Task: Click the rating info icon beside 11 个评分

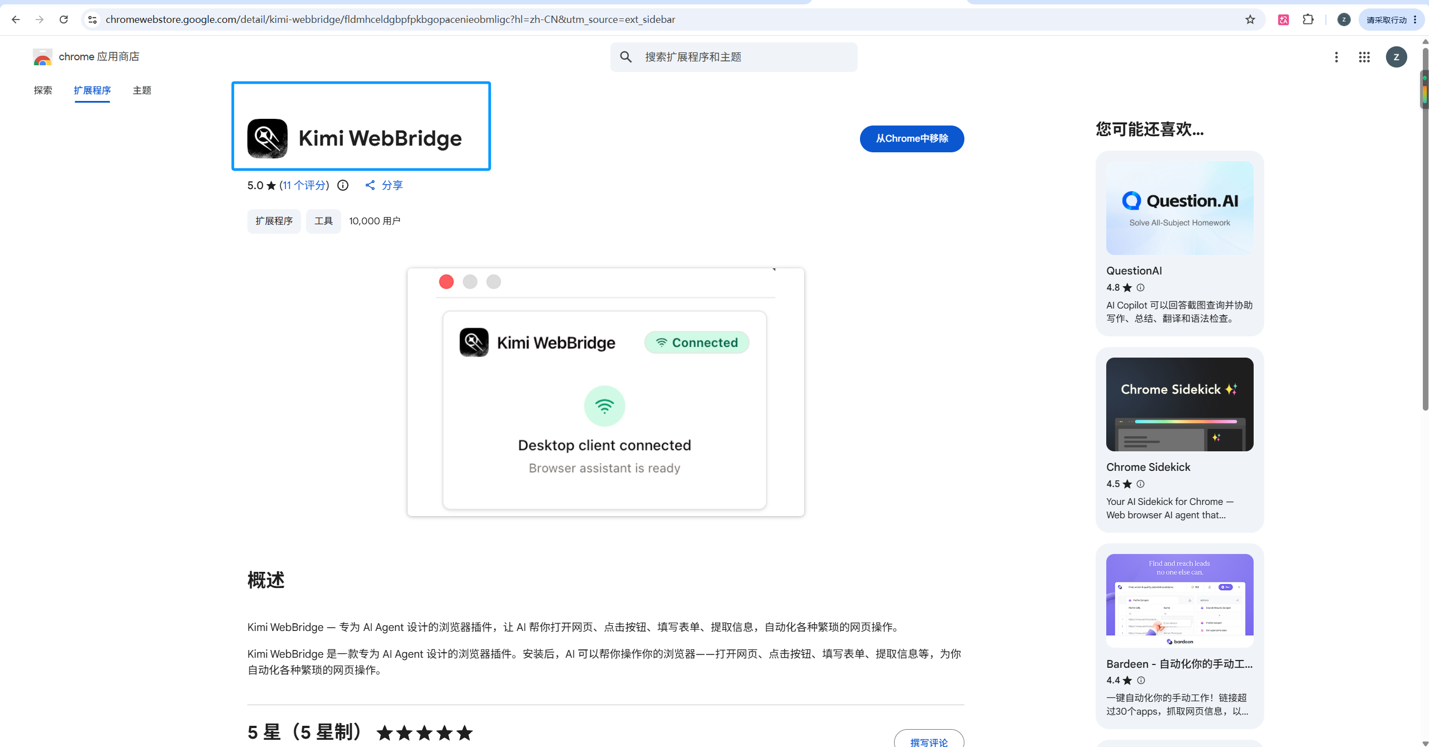Action: [343, 185]
